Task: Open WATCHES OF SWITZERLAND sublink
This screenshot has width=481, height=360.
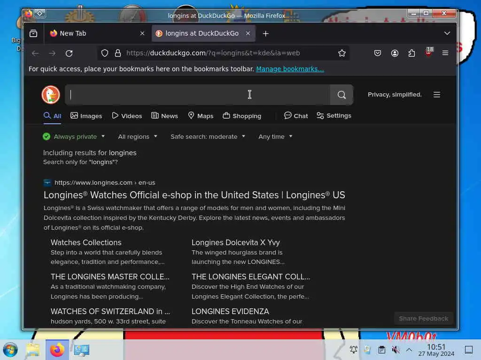Action: pos(110,311)
